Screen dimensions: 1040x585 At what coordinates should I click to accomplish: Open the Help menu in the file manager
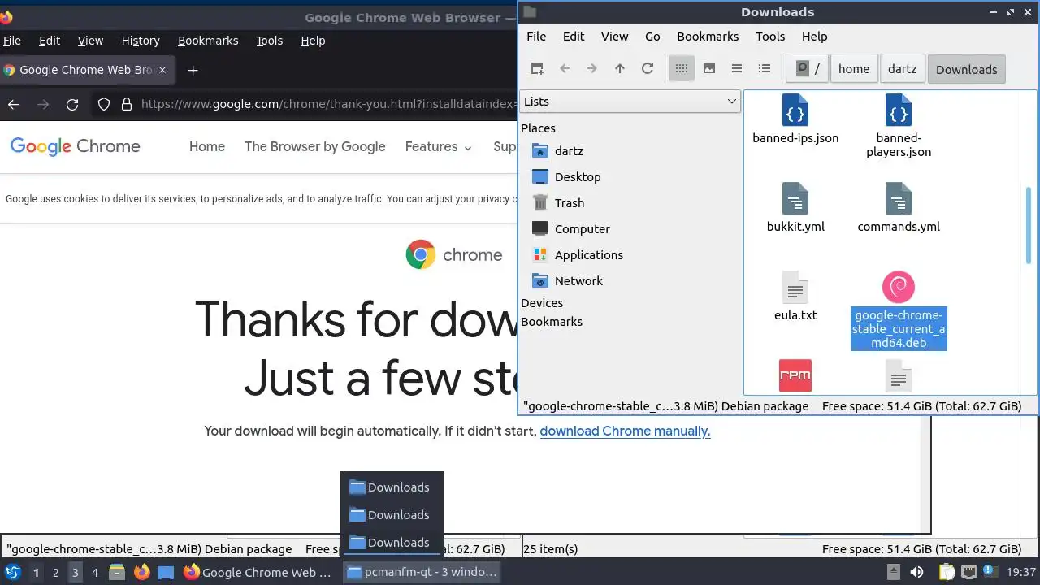[814, 37]
